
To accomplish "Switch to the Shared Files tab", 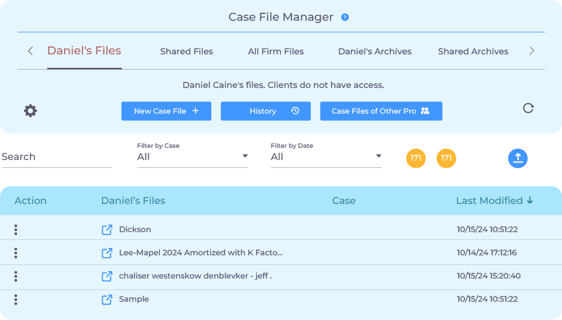I will [x=186, y=51].
